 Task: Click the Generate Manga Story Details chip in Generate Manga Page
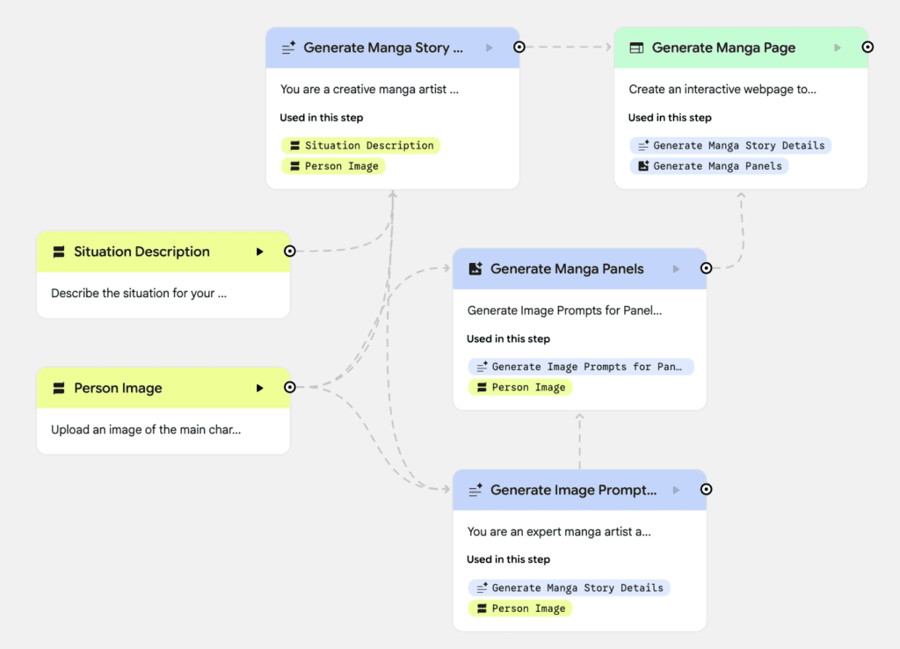[730, 145]
